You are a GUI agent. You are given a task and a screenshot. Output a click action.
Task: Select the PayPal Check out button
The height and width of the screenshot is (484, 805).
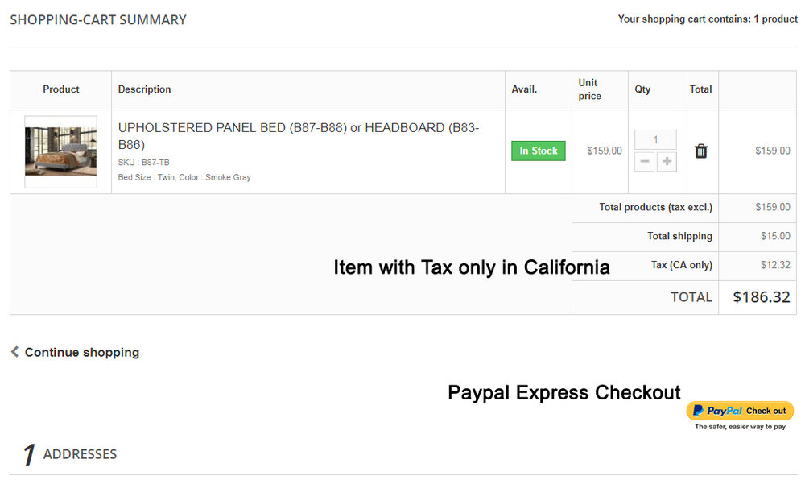739,411
